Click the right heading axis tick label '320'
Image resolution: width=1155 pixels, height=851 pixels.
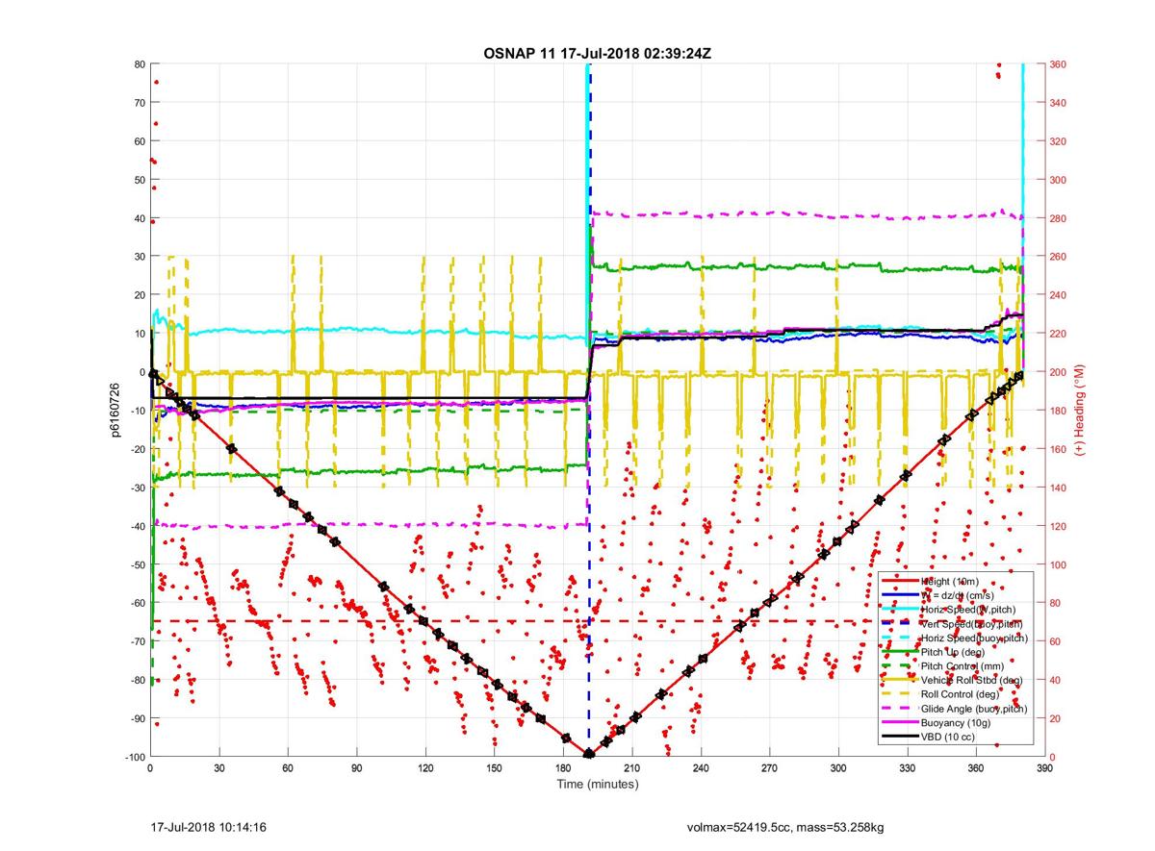1060,141
